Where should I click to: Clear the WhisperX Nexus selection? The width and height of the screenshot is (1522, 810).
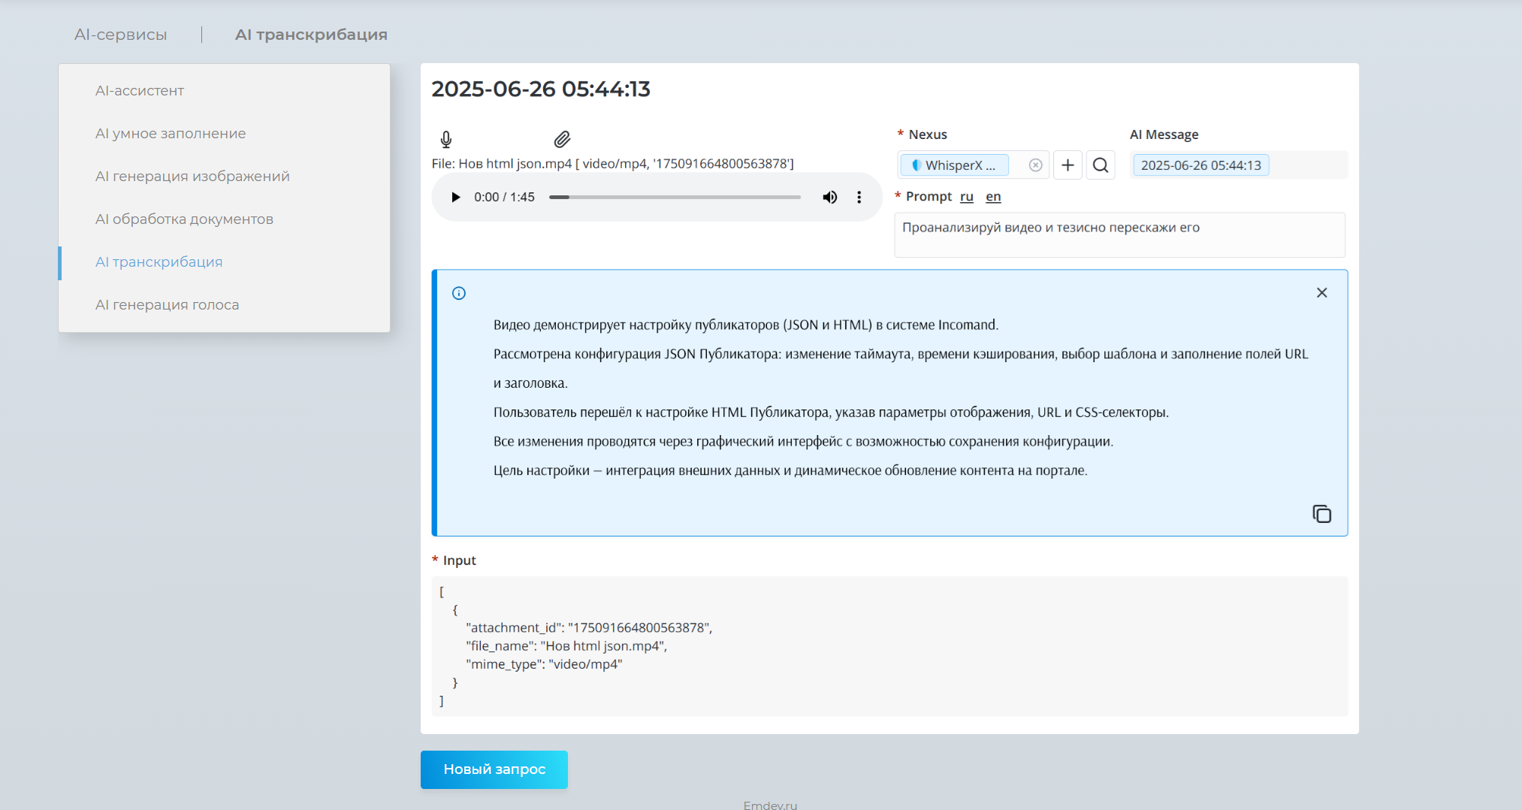click(1035, 165)
